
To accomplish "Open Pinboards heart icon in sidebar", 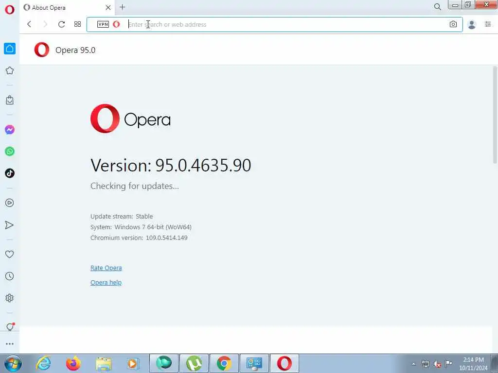I will pyautogui.click(x=10, y=254).
